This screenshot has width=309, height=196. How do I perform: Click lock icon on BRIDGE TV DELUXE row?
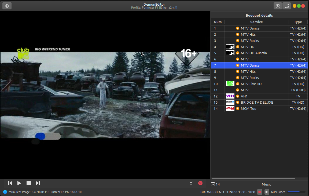pyautogui.click(x=238, y=103)
